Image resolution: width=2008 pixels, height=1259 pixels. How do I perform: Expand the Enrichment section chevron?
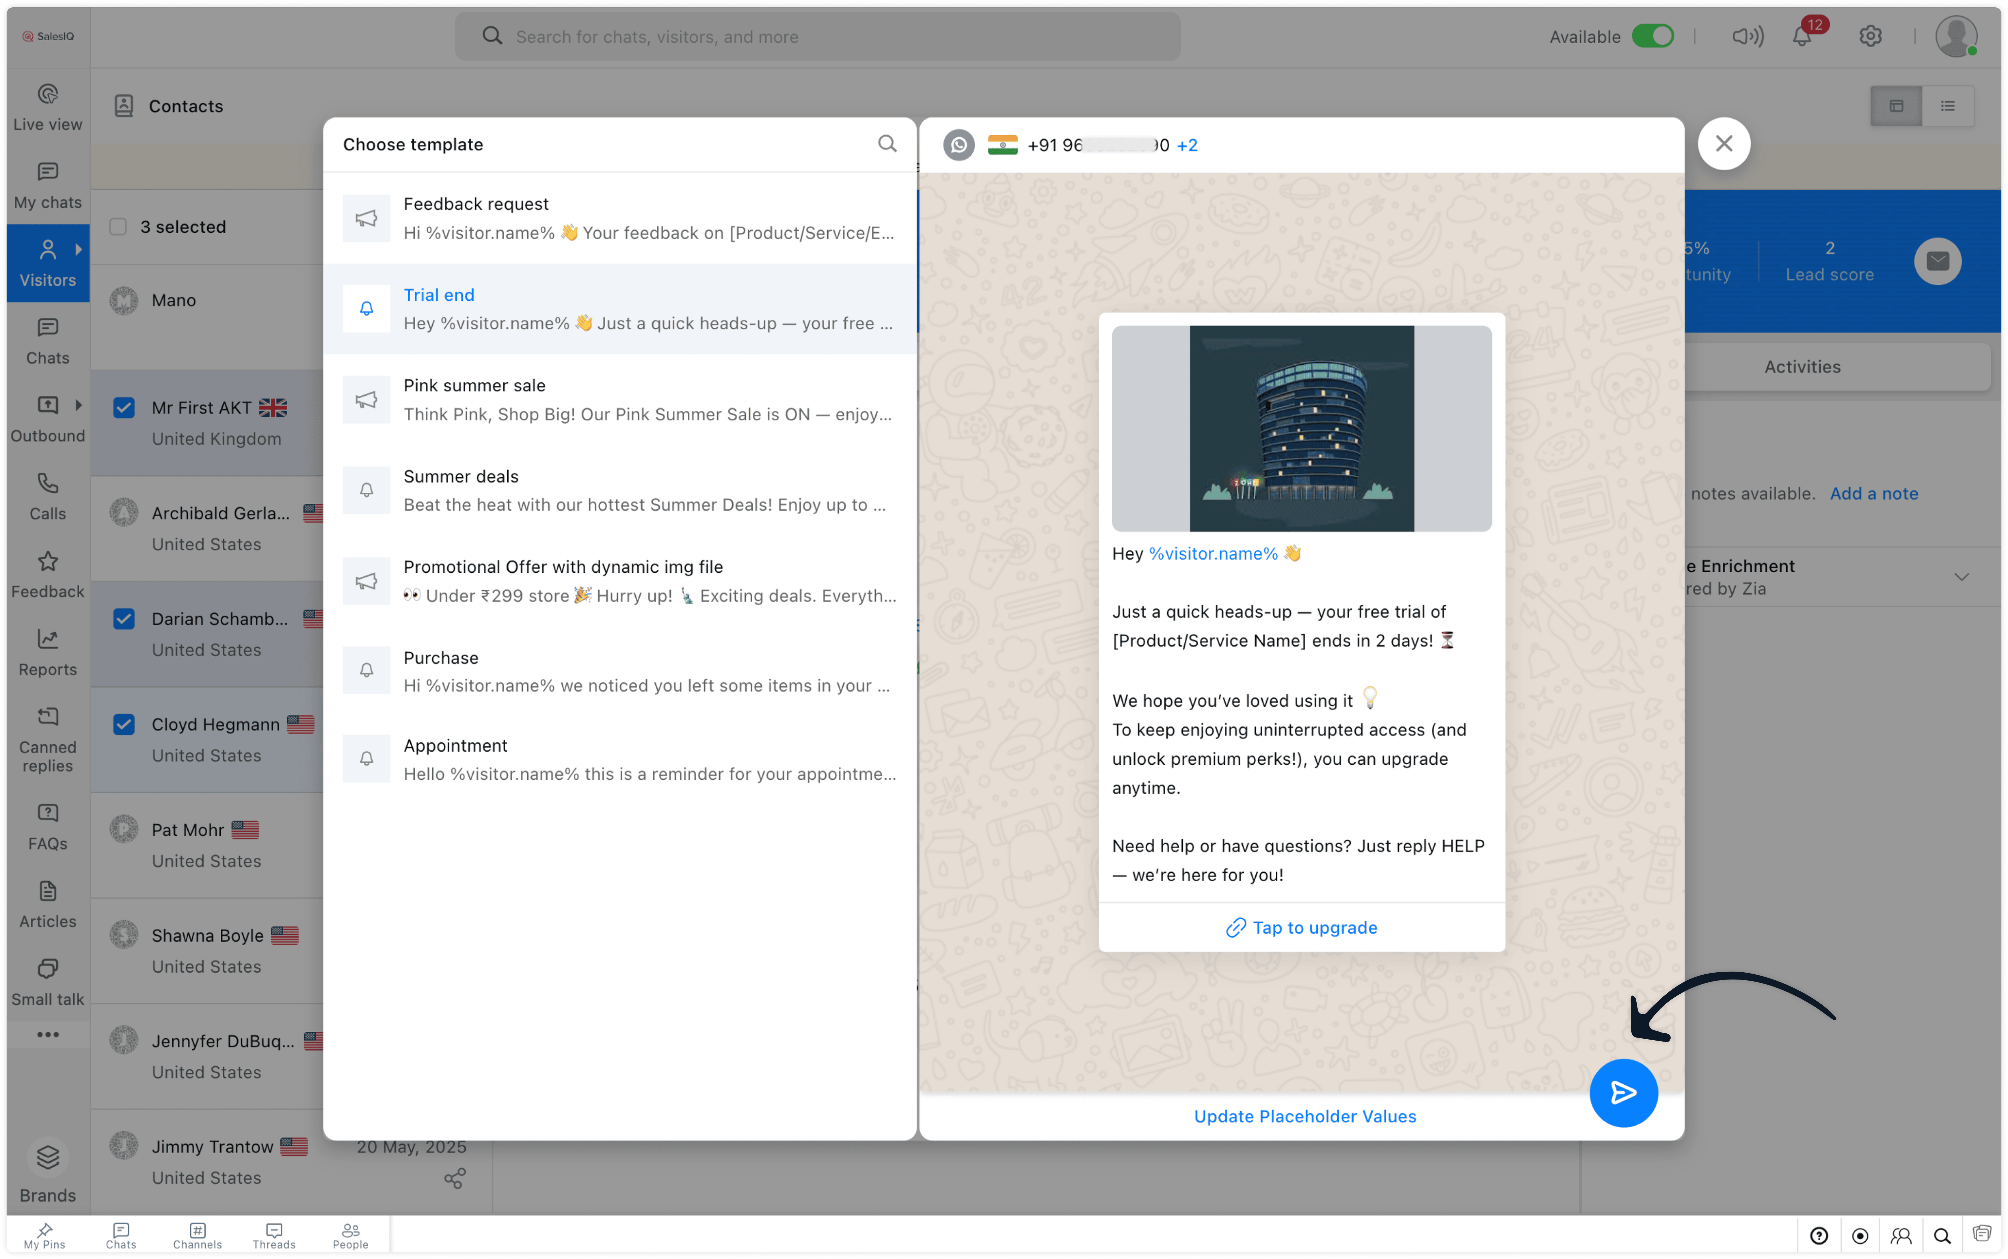[x=1961, y=576]
